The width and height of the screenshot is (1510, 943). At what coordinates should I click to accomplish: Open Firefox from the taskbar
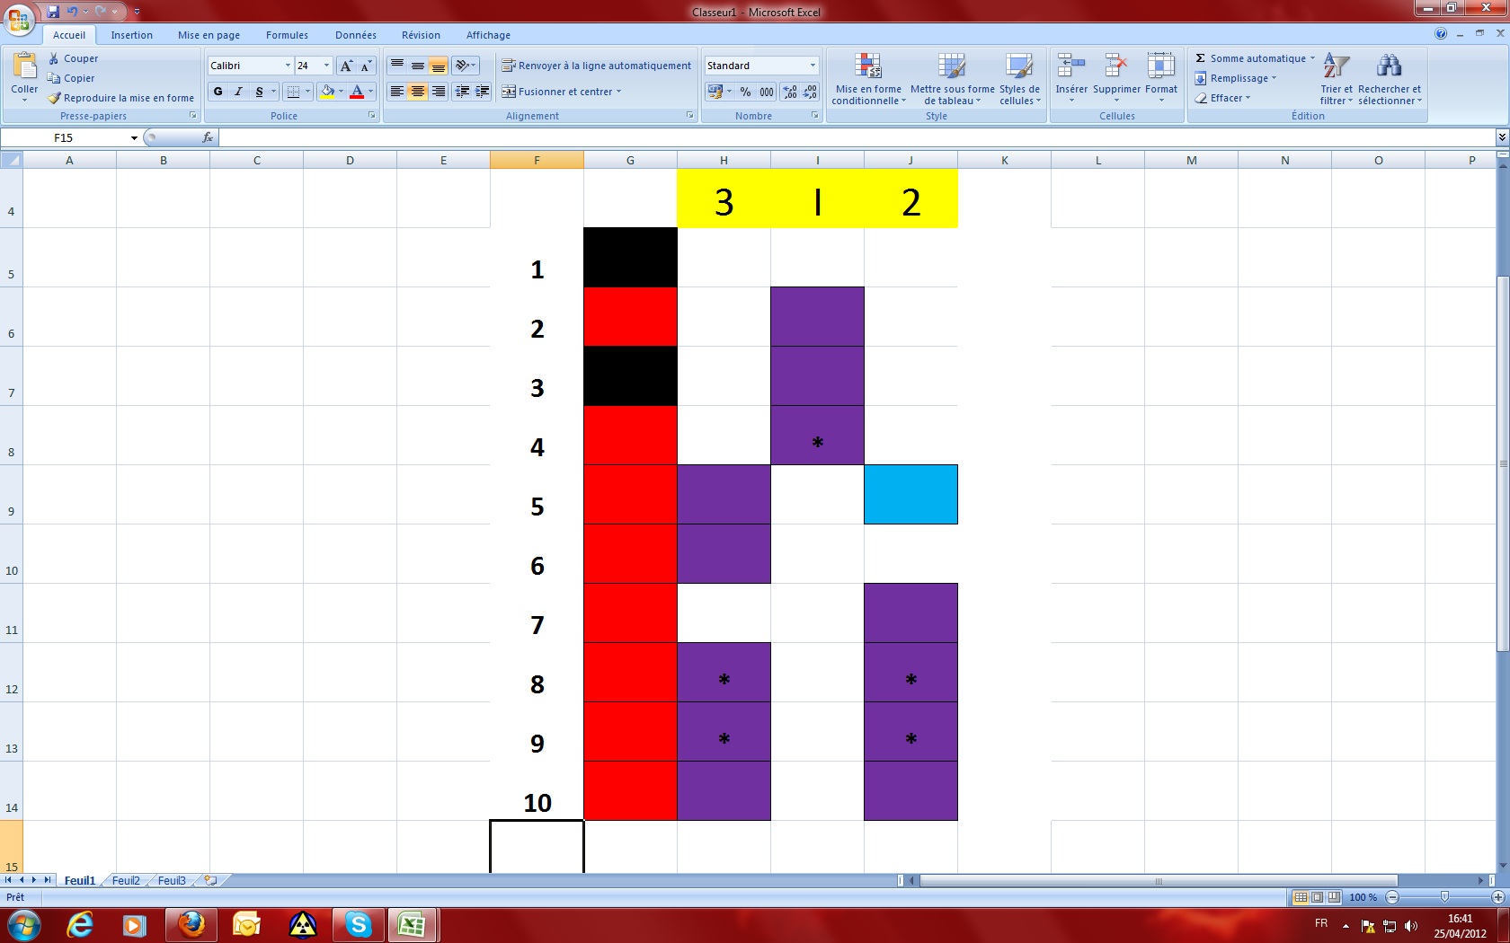click(x=191, y=924)
